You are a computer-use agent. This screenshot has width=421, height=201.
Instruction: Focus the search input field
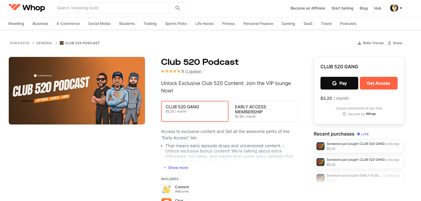pyautogui.click(x=111, y=8)
